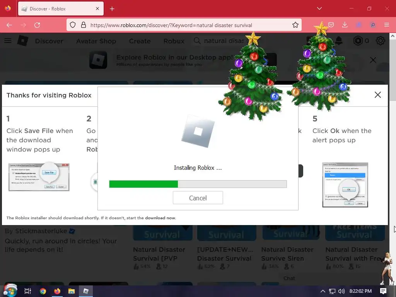The width and height of the screenshot is (396, 297).
Task: Click the Firefox back arrow
Action: [x=9, y=25]
